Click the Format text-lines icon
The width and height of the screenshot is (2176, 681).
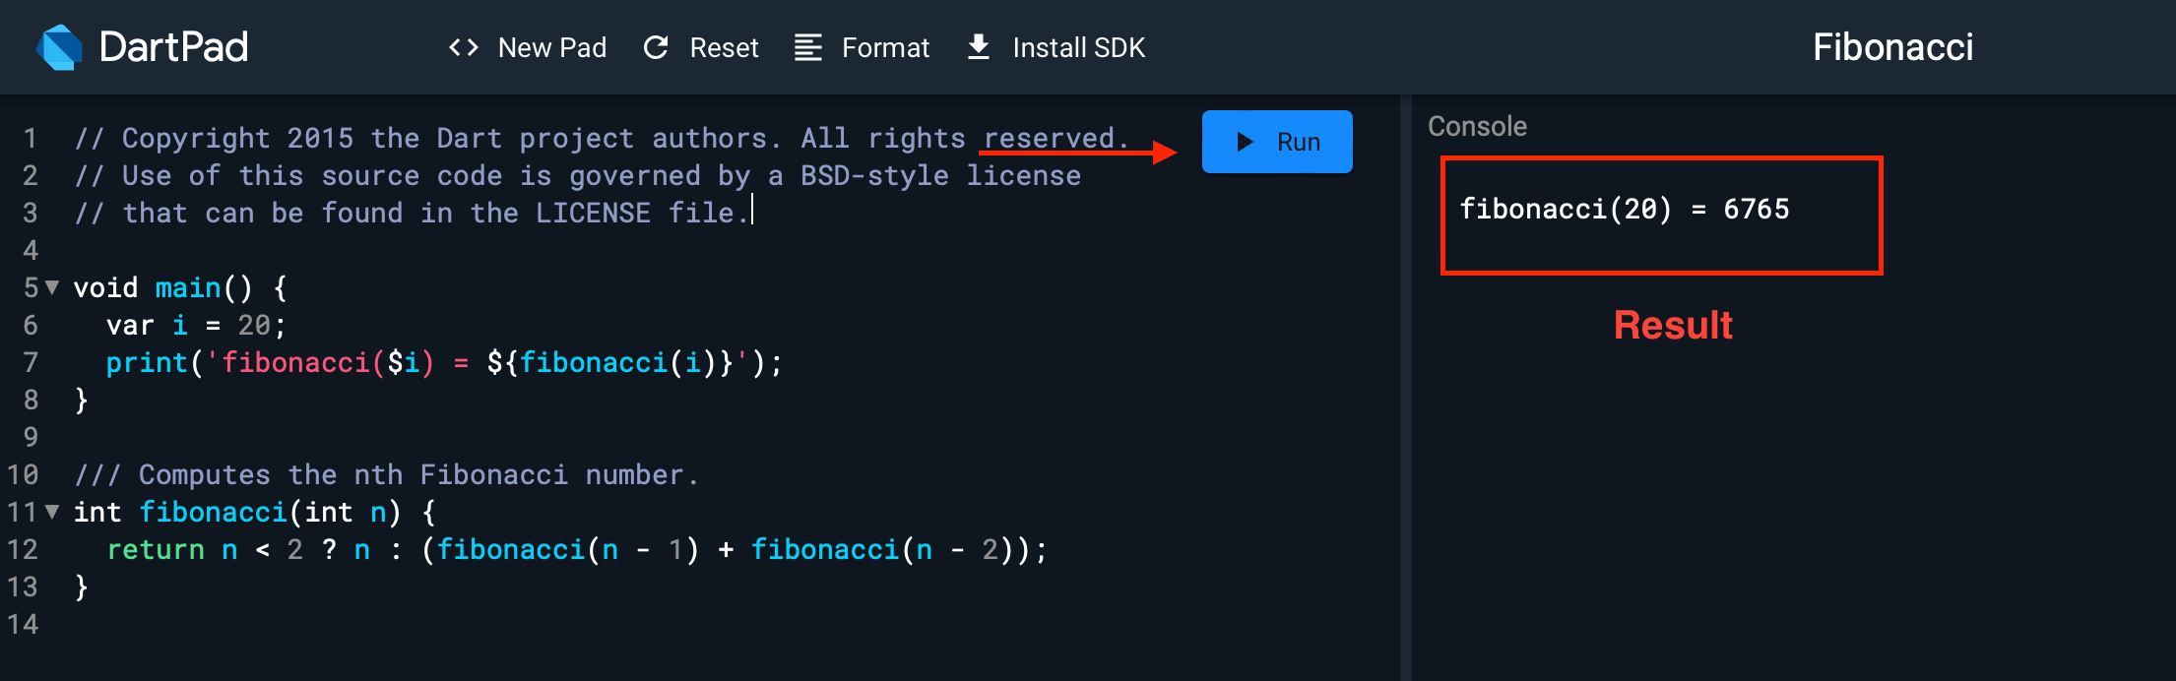pos(808,47)
